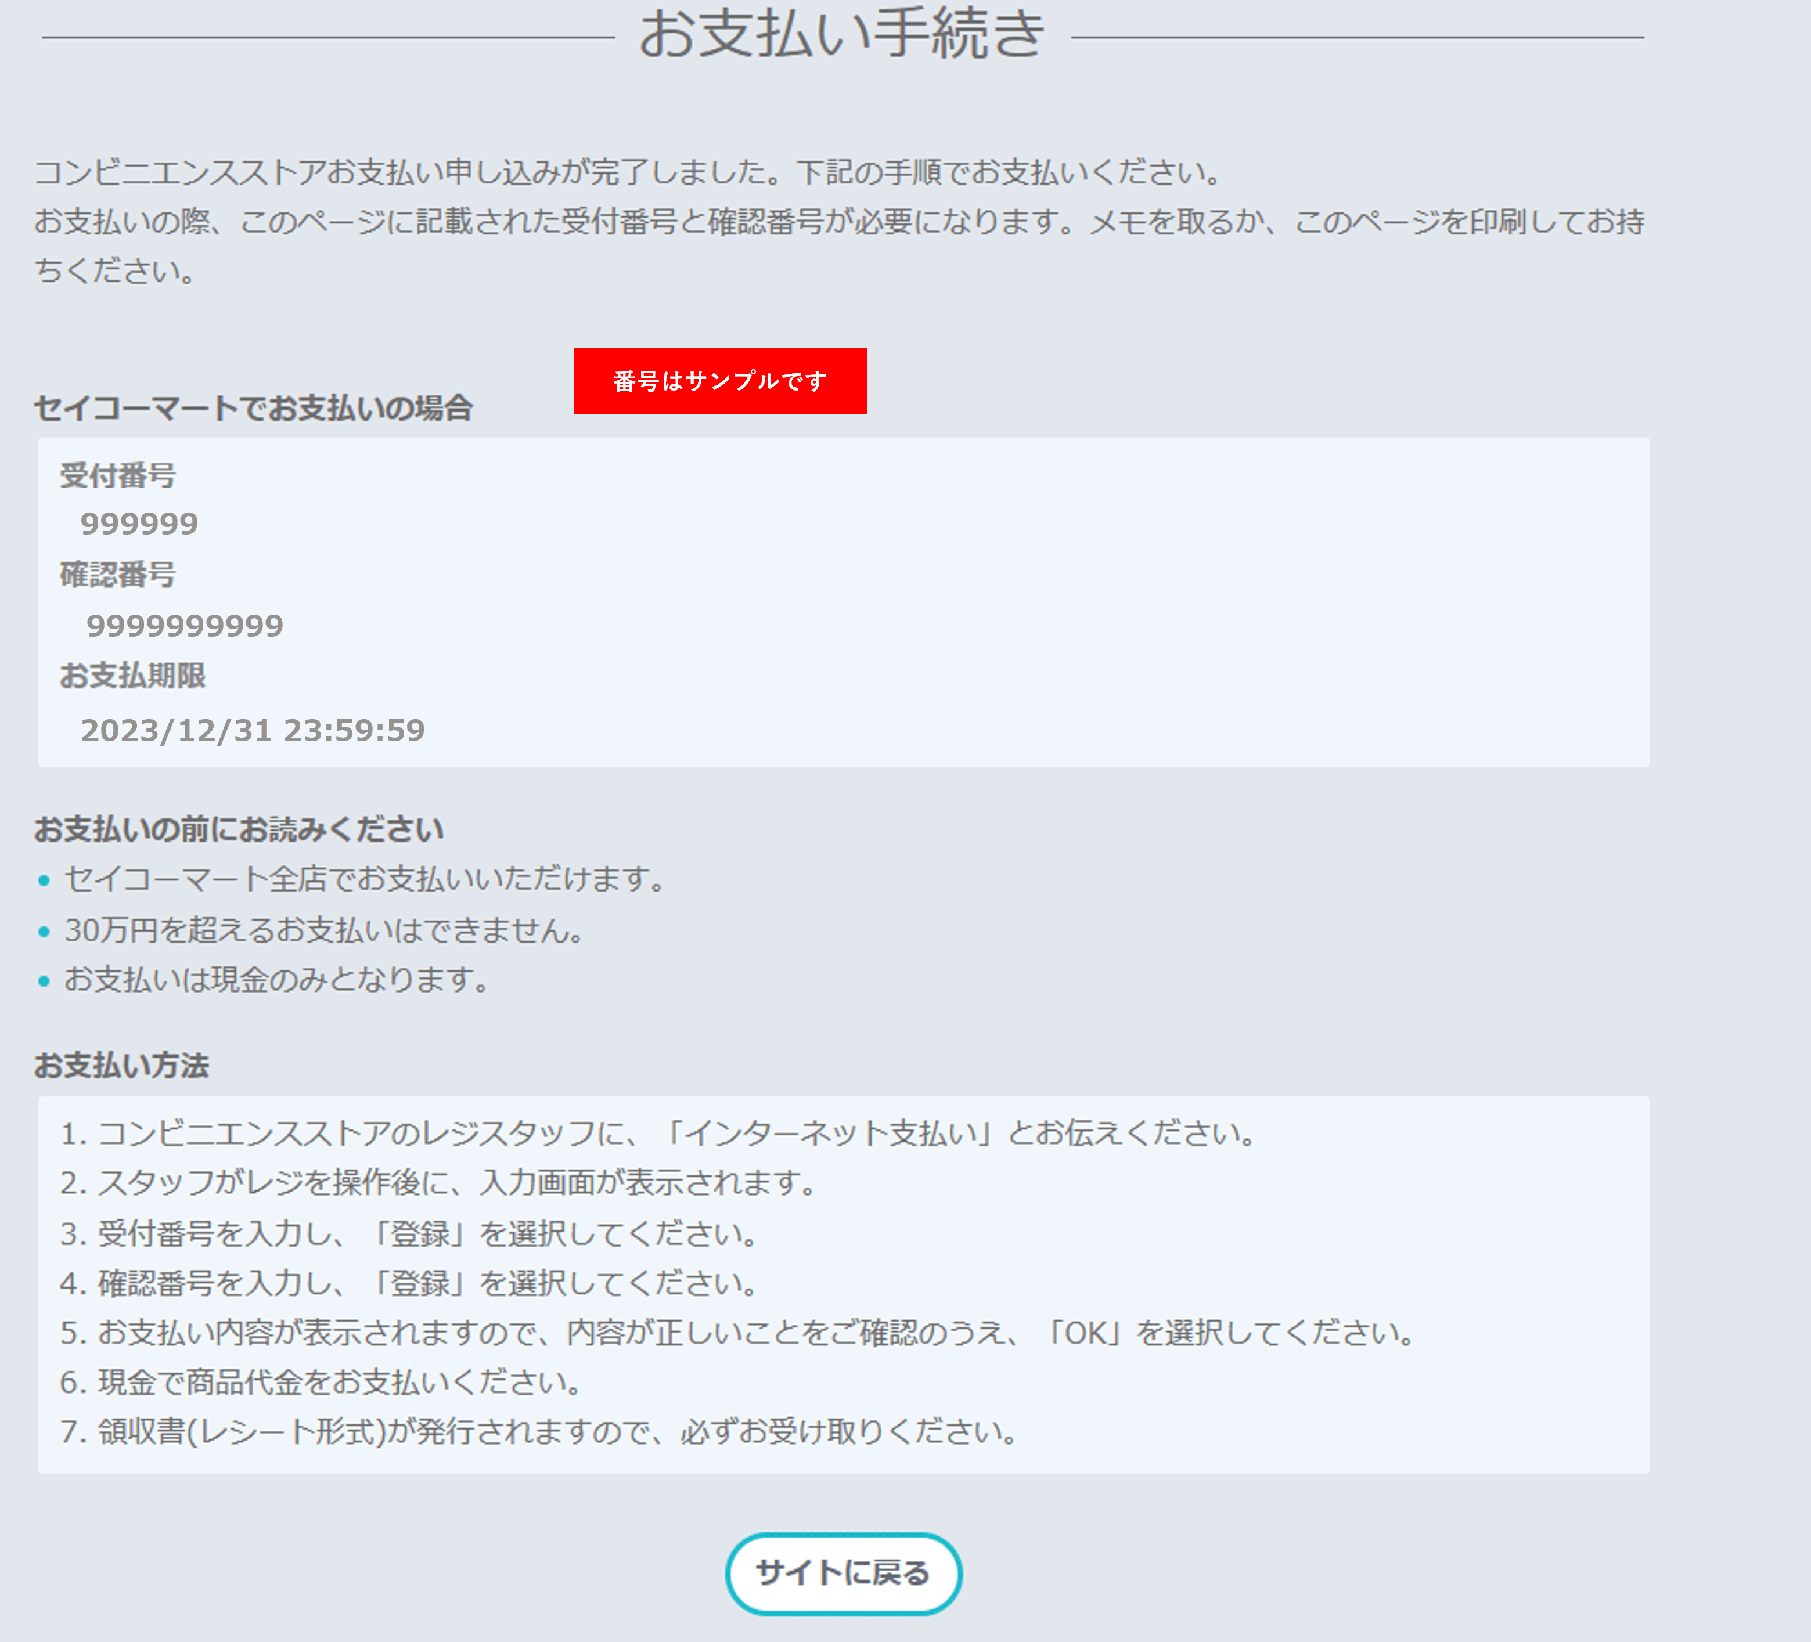1811x1642 pixels.
Task: Click step 1 about インターネット支払い
Action: pos(658,1134)
